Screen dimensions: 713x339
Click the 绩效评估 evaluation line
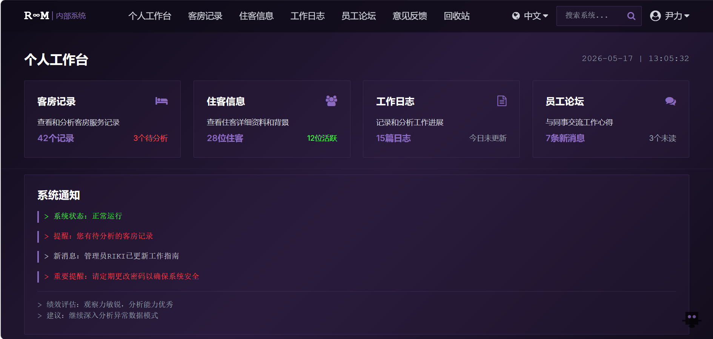coord(105,304)
